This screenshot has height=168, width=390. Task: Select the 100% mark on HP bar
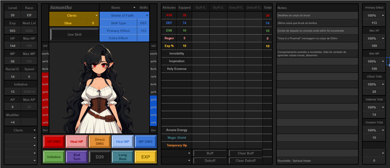click(45, 54)
